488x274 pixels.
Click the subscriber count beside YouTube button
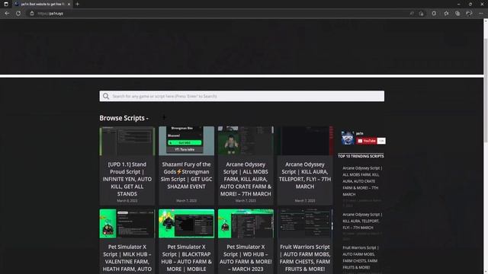pyautogui.click(x=381, y=141)
